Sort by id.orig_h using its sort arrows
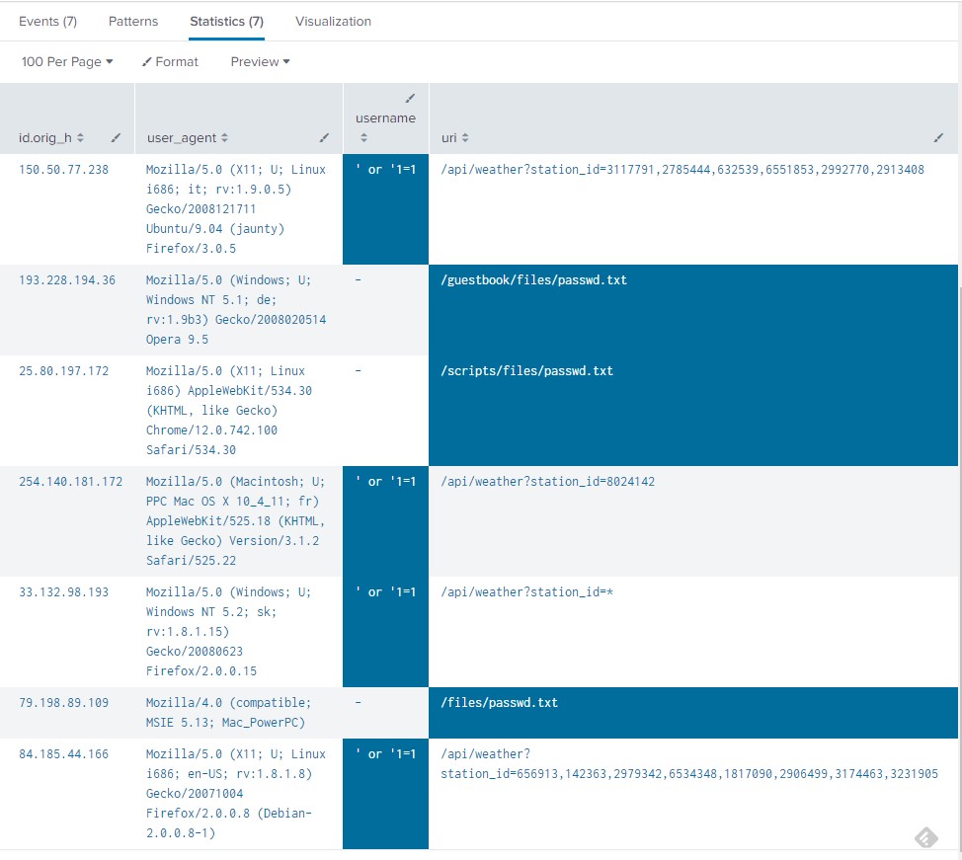 tap(81, 138)
